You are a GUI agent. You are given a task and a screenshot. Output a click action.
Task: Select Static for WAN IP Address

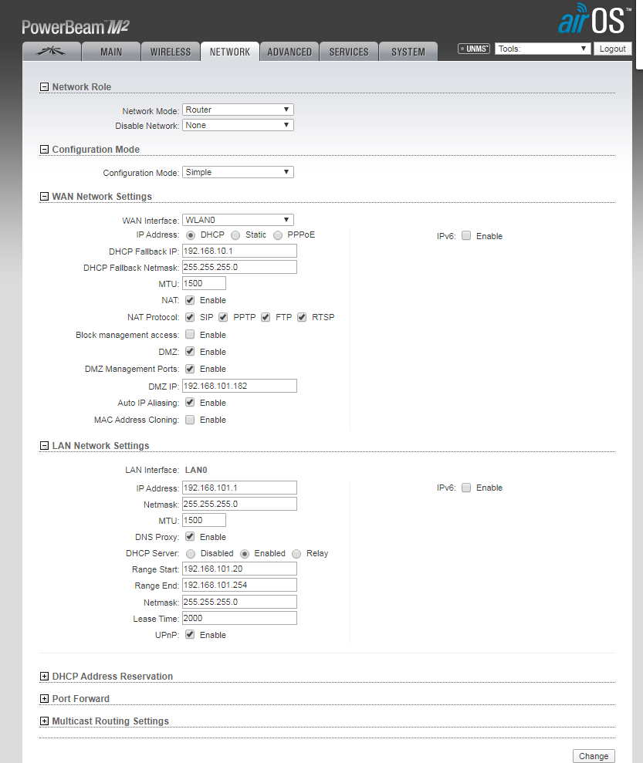[235, 235]
